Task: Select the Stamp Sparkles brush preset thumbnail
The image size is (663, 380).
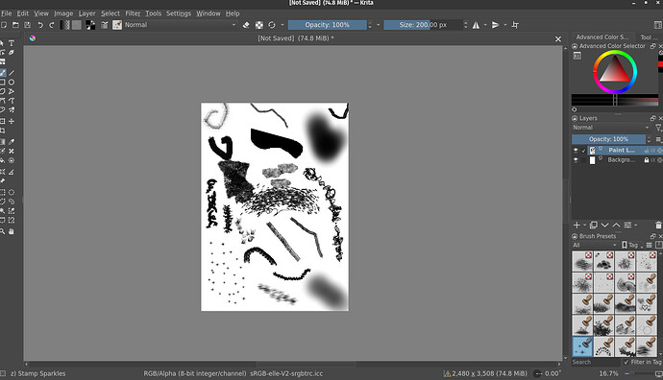Action: click(x=582, y=346)
